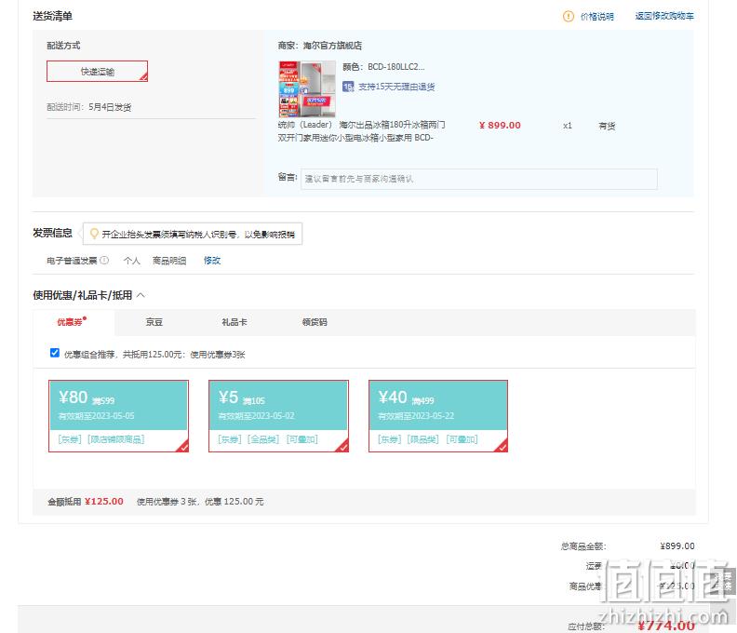Switch to the 京豆 tab
The width and height of the screenshot is (737, 633).
pos(154,322)
